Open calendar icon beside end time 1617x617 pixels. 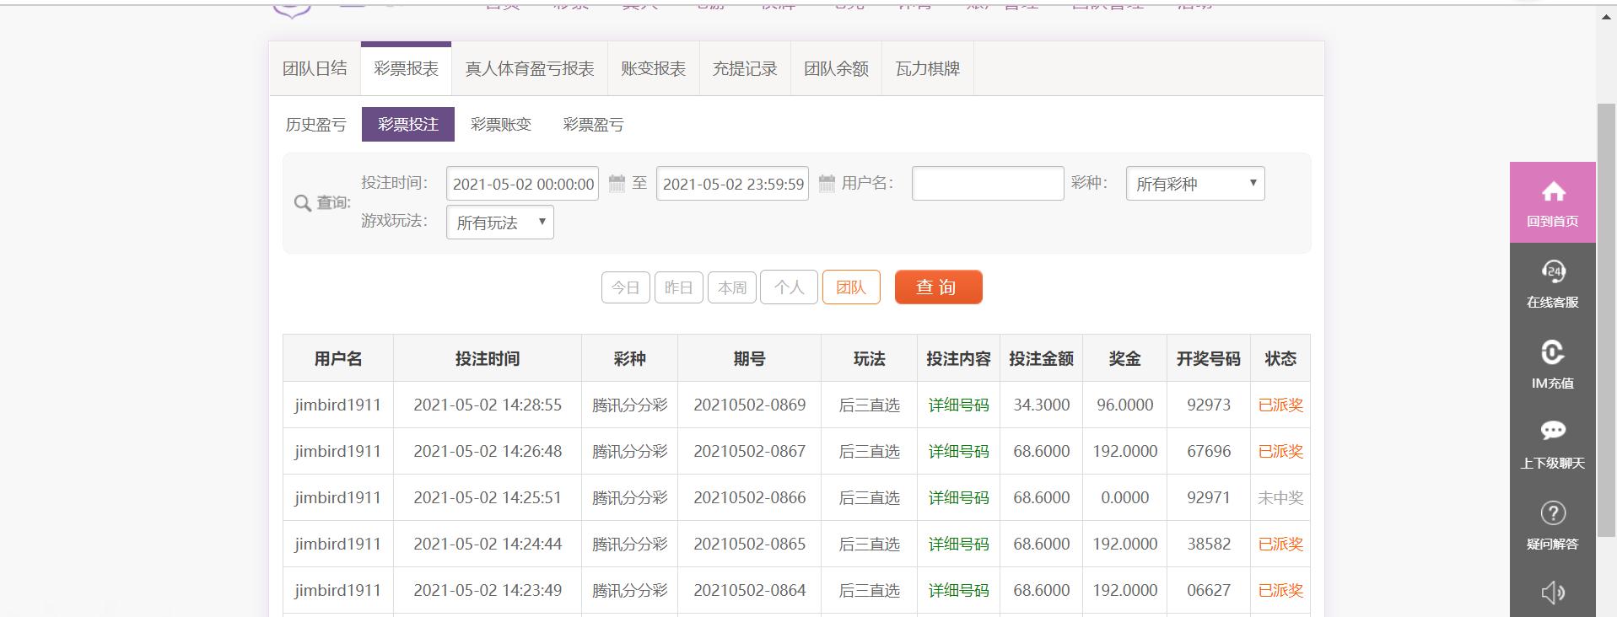coord(827,184)
